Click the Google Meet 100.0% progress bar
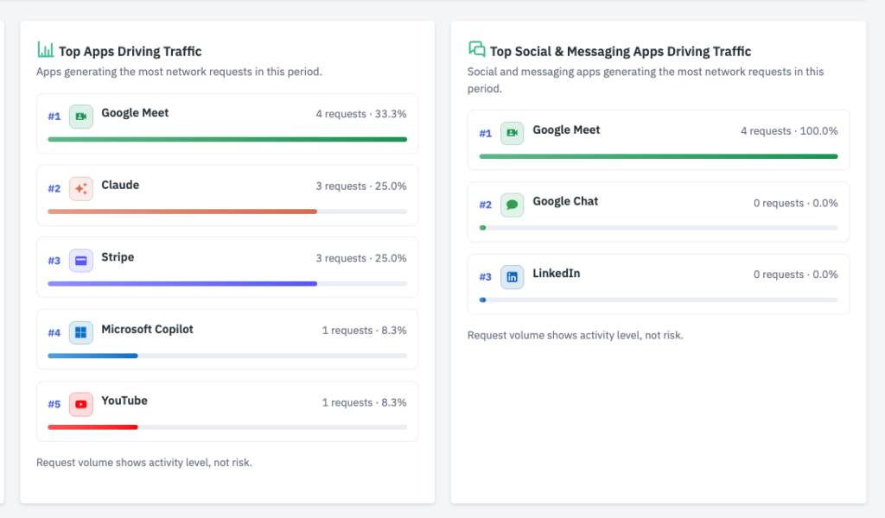 [x=659, y=156]
